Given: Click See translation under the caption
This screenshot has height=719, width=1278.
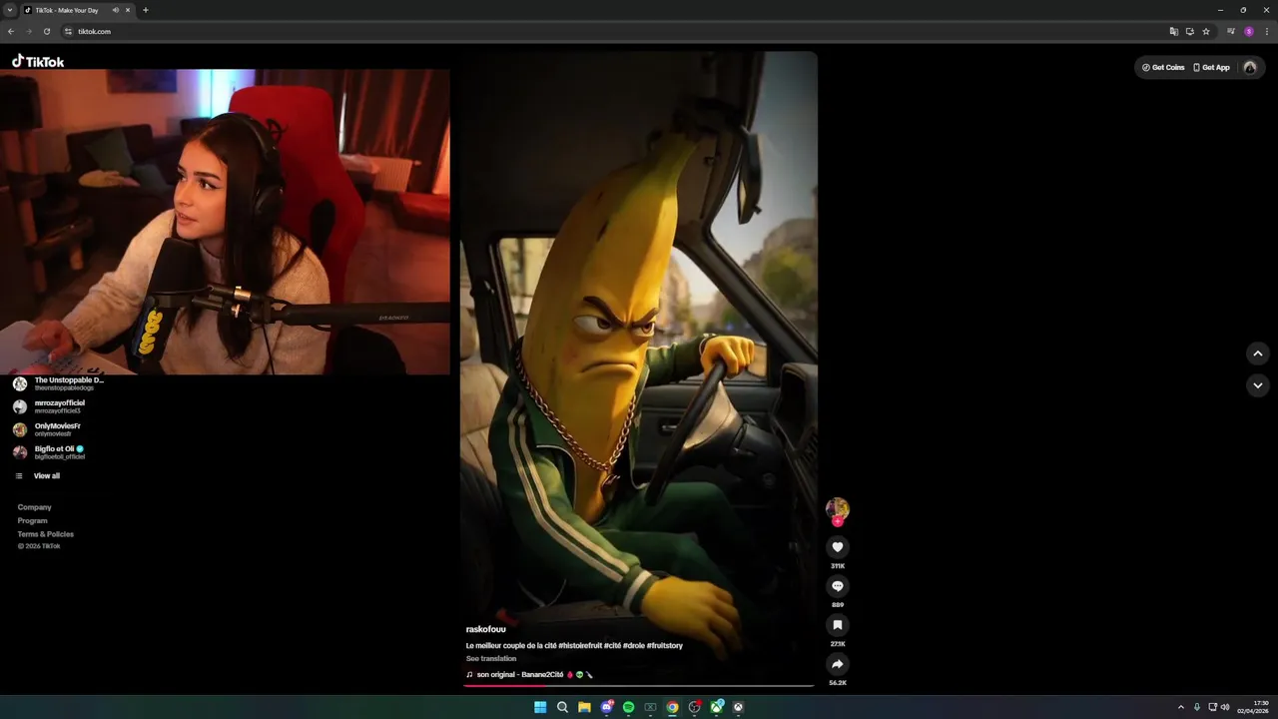Looking at the screenshot, I should [491, 659].
